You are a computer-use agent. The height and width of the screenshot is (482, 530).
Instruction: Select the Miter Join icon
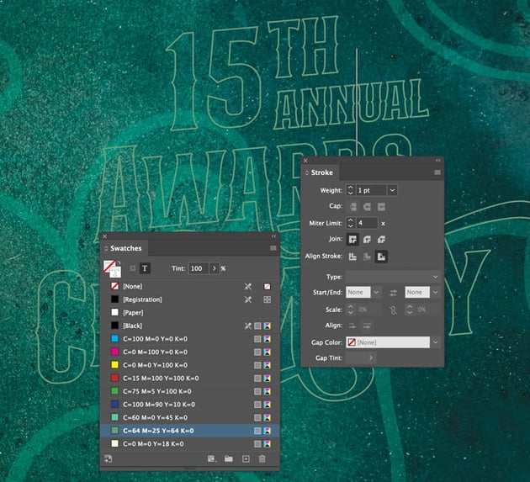(352, 239)
